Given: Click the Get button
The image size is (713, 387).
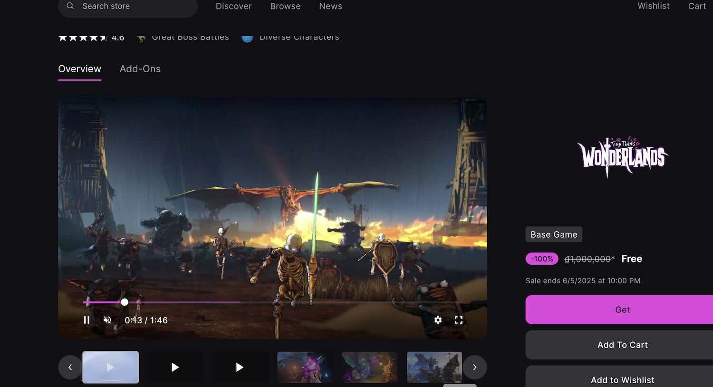Looking at the screenshot, I should point(619,310).
